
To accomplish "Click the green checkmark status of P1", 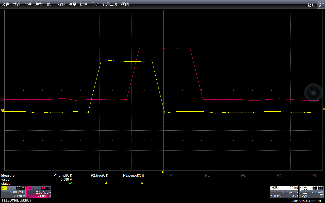I will (x=71, y=183).
